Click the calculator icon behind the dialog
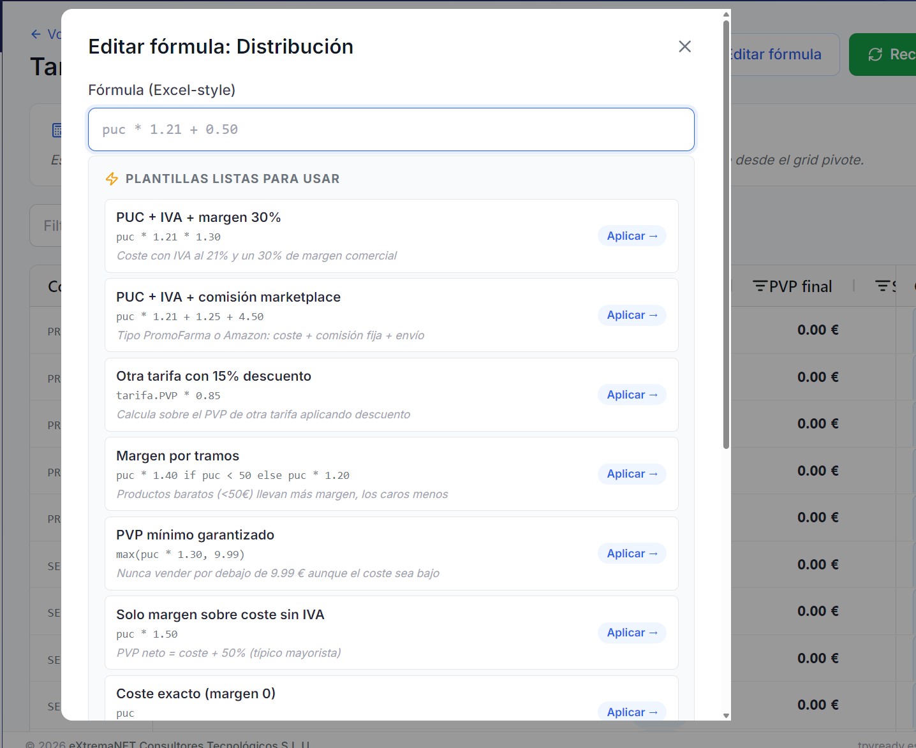Viewport: 916px width, 748px height. point(57,130)
